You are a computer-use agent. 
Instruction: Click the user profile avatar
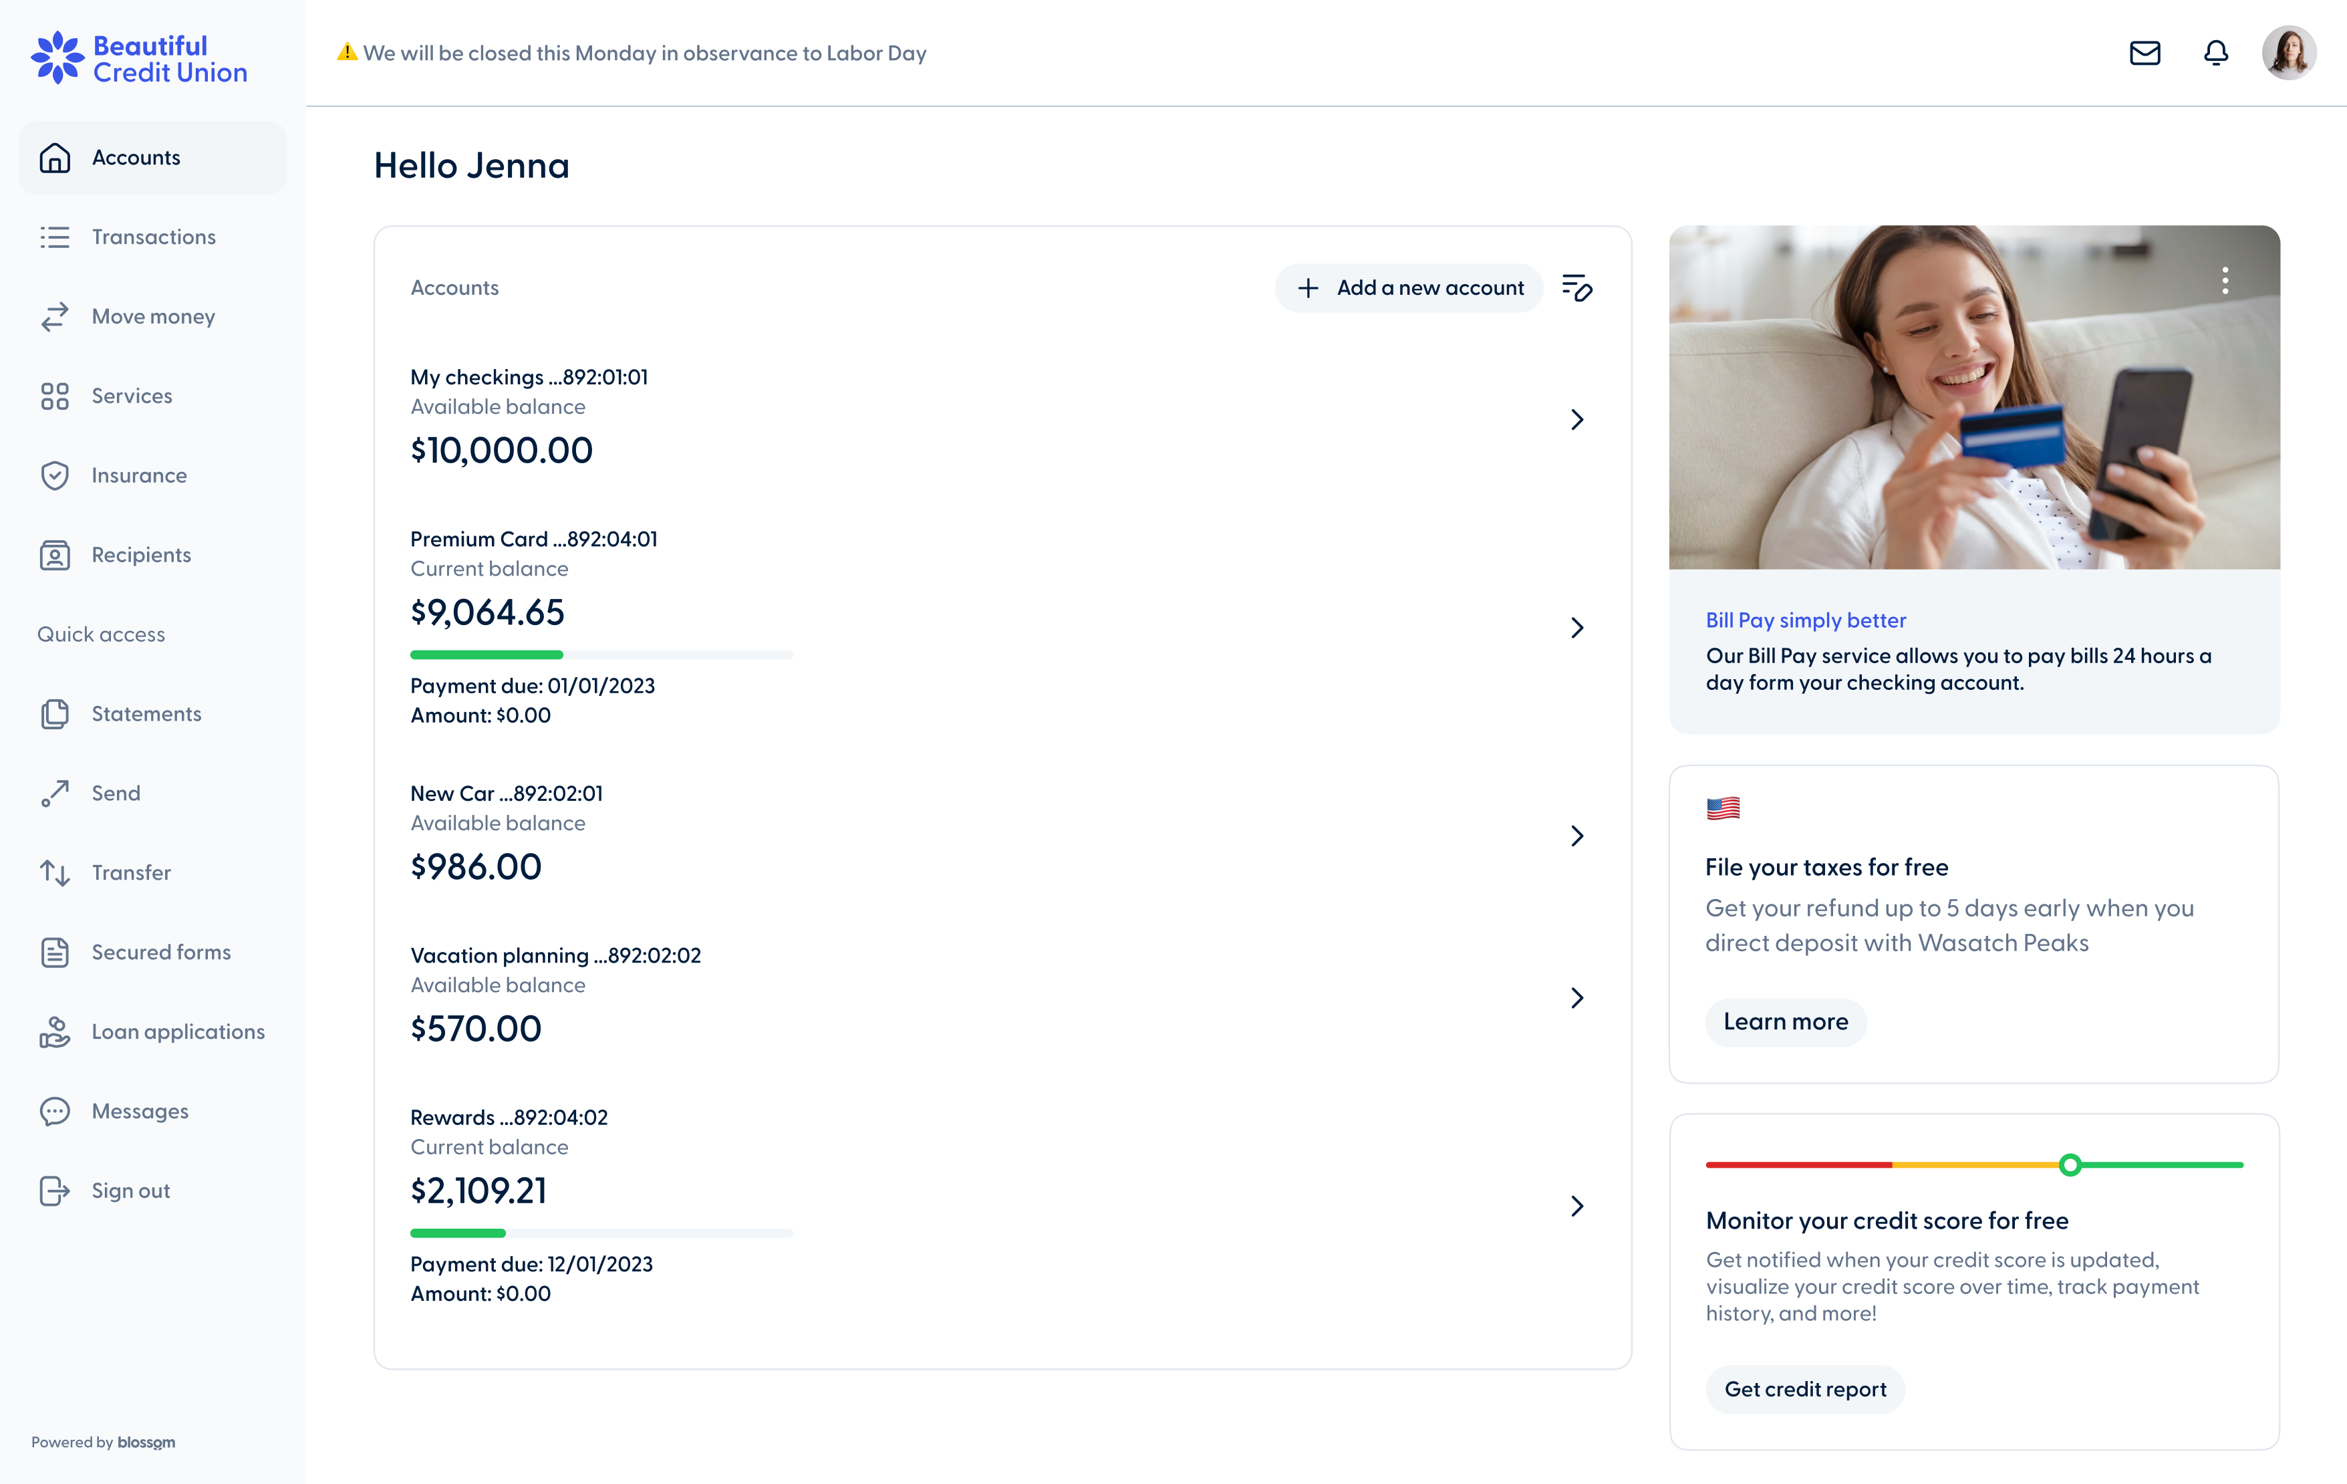[x=2288, y=53]
